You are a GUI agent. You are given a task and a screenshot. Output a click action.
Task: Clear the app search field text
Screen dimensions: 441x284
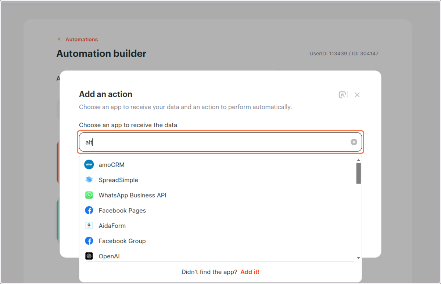tap(354, 142)
